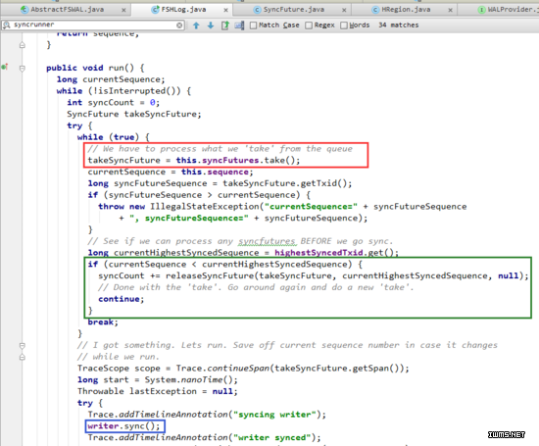Screen dimensions: 539x446
Task: Enable the Words checkbox
Action: coord(344,25)
